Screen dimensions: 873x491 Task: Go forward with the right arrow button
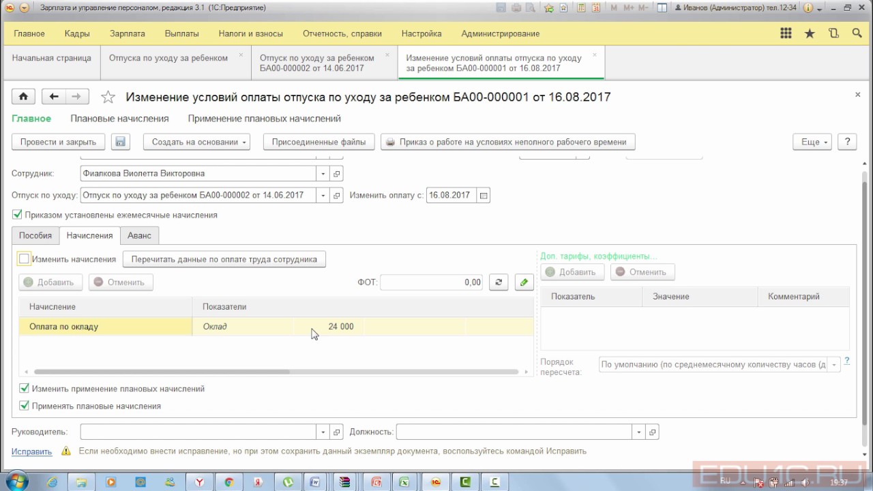pyautogui.click(x=76, y=97)
